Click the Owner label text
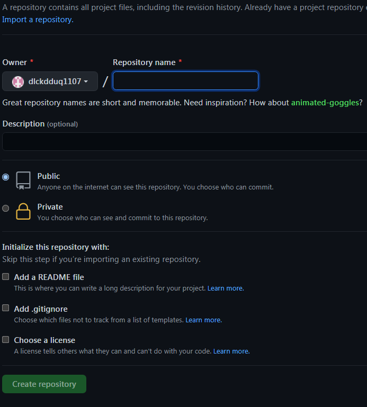 14,62
